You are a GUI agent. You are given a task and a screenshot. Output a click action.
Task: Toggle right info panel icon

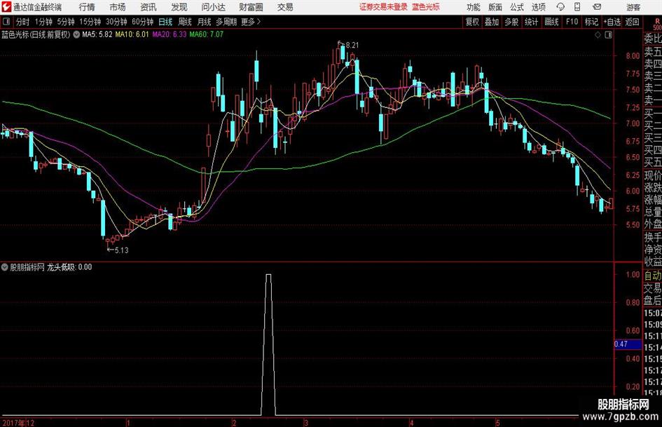click(608, 35)
